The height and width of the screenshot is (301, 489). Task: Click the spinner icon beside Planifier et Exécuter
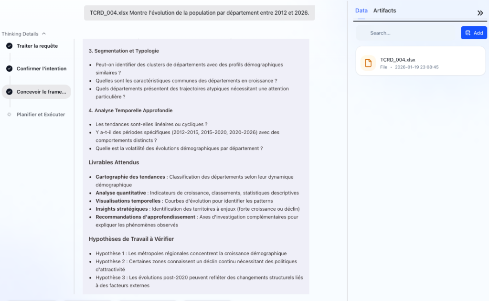pos(9,115)
